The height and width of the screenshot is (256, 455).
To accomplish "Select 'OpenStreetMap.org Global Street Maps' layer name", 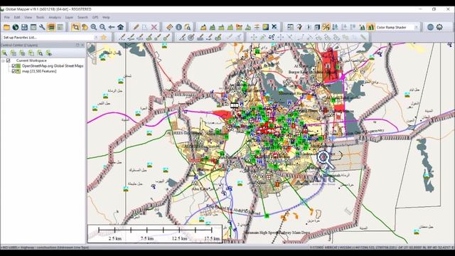I will tap(53, 66).
